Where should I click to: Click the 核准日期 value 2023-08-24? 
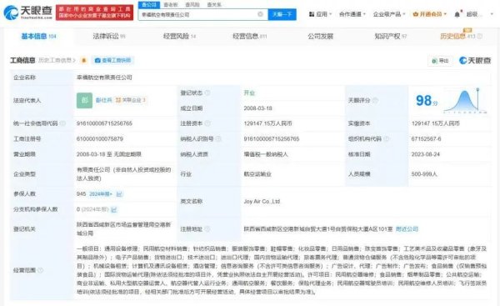[x=426, y=154]
